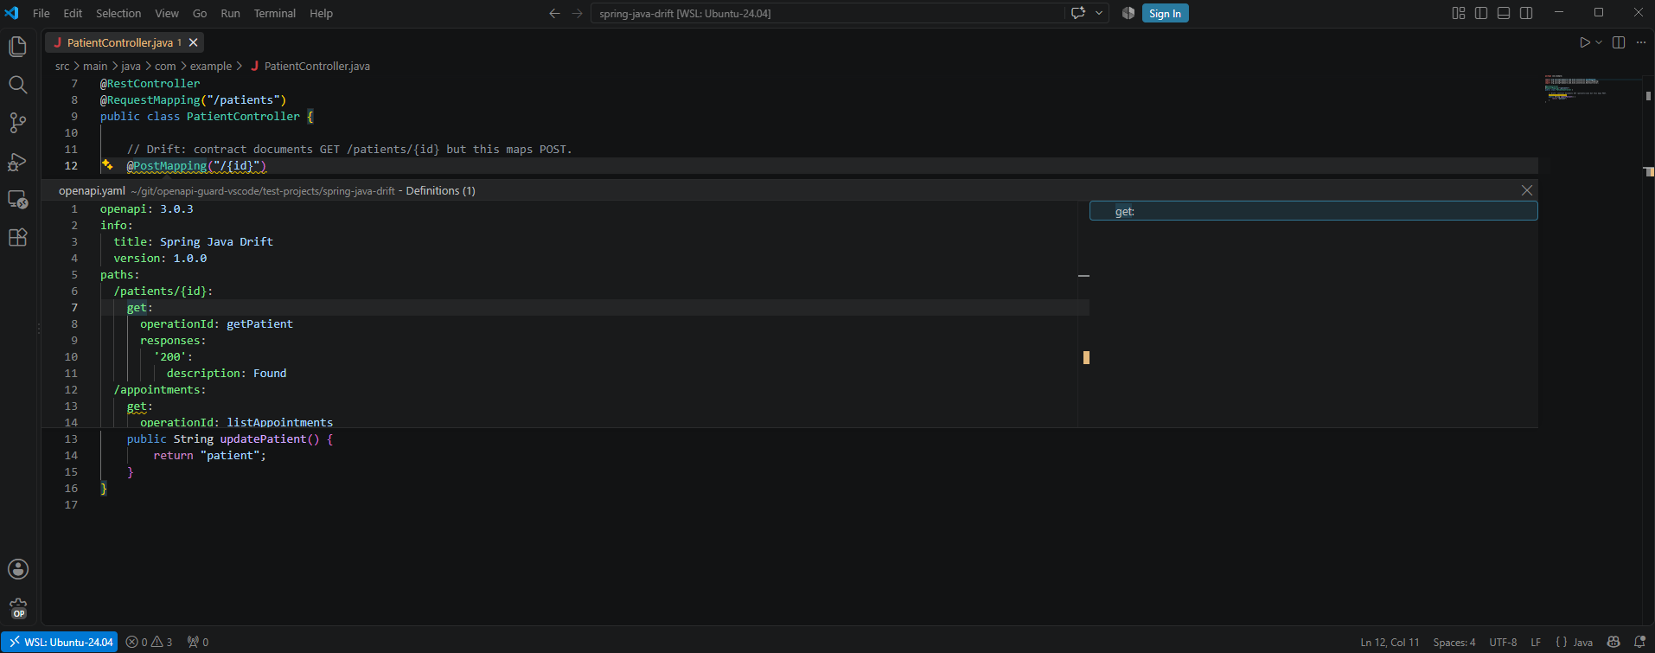This screenshot has height=653, width=1655.
Task: Click 'Ln 12, Col 11' in status bar
Action: (1390, 642)
